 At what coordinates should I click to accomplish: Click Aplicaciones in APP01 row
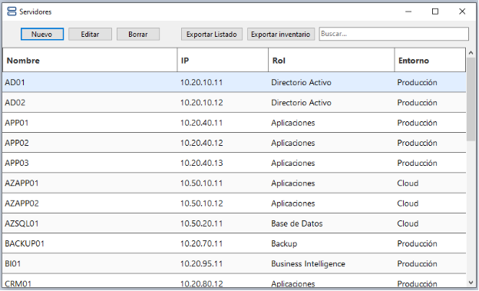click(293, 123)
